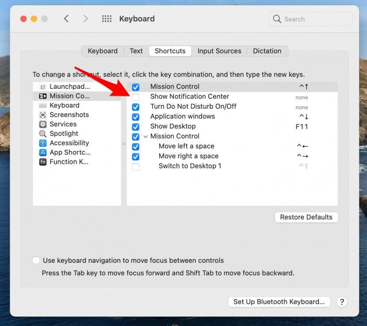Click inside the Search field
The height and width of the screenshot is (326, 367).
[310, 19]
